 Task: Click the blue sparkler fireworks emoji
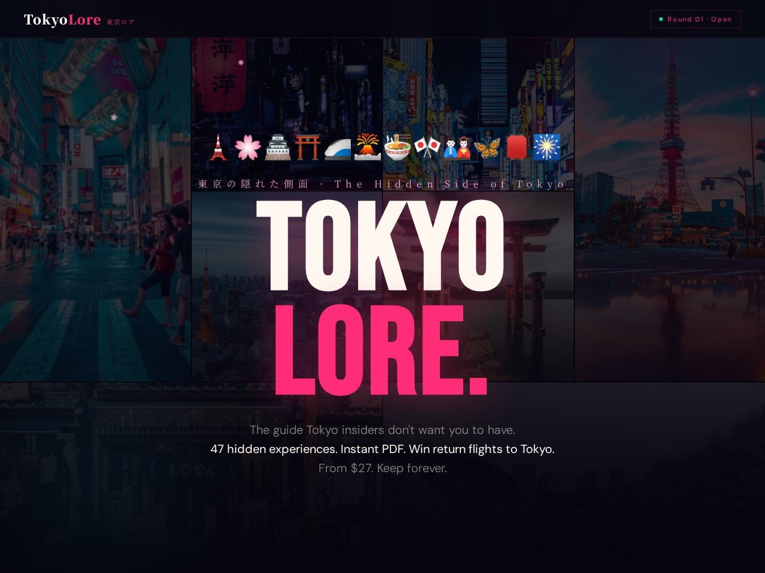[547, 147]
